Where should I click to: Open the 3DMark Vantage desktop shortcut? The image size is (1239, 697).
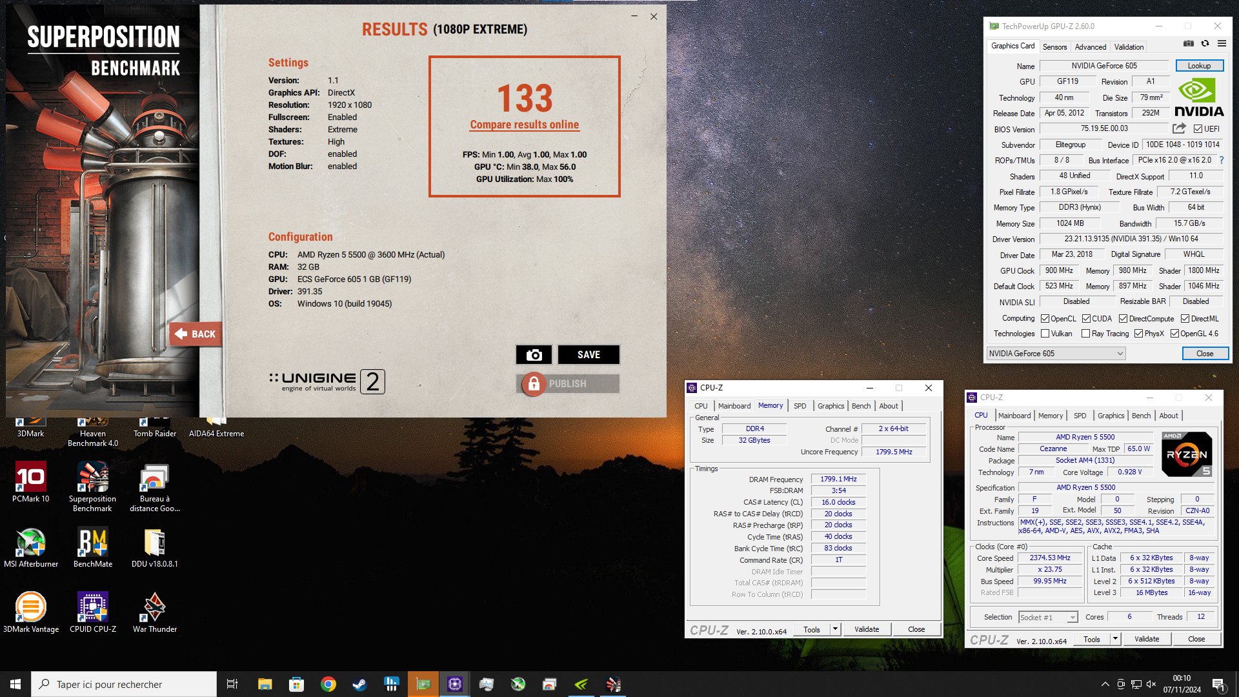[31, 612]
